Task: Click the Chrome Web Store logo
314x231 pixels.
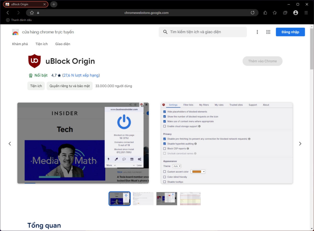Action: pos(15,32)
